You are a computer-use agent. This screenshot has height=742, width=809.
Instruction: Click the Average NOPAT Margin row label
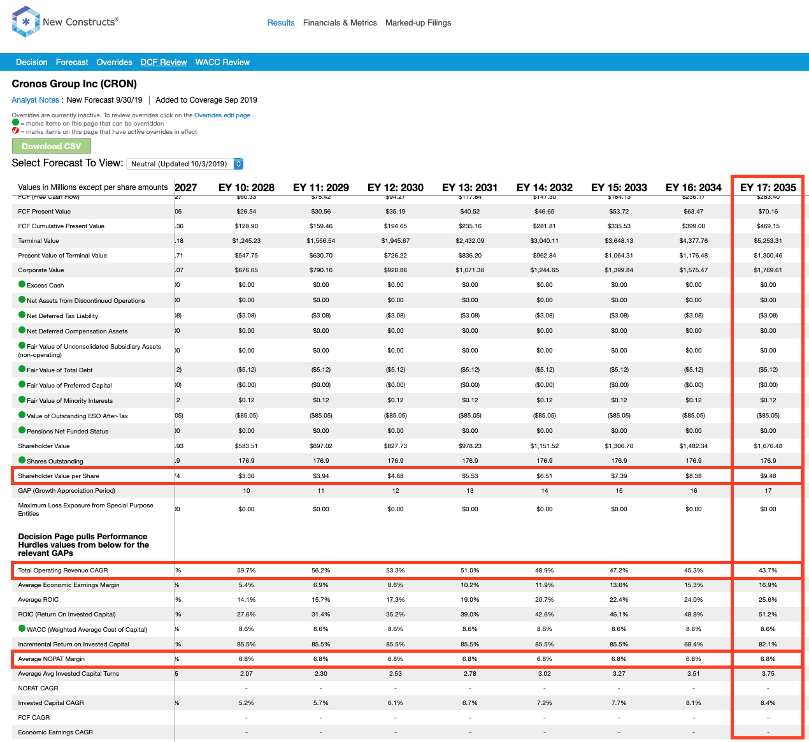(x=52, y=659)
